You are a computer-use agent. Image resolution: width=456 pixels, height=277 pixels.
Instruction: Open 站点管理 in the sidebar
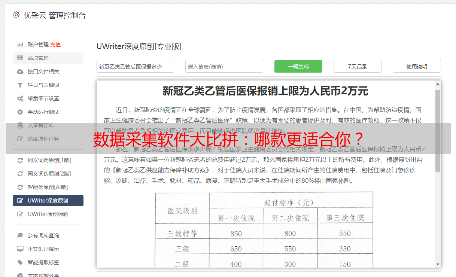coord(48,58)
